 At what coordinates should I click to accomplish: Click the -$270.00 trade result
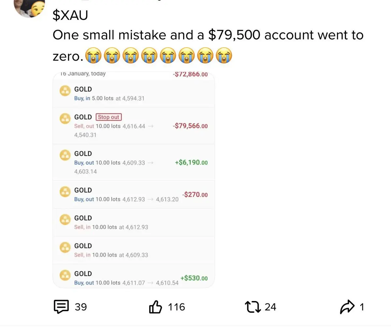tap(195, 195)
